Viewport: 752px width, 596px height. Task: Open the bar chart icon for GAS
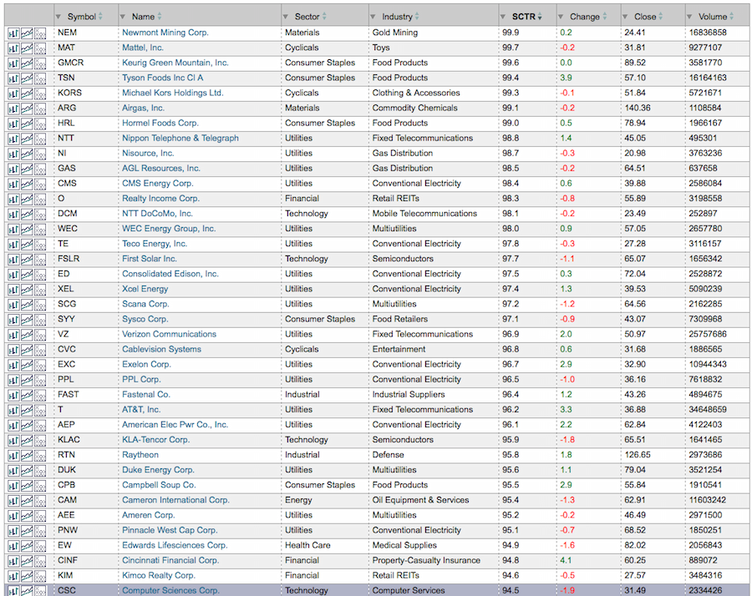pos(13,169)
